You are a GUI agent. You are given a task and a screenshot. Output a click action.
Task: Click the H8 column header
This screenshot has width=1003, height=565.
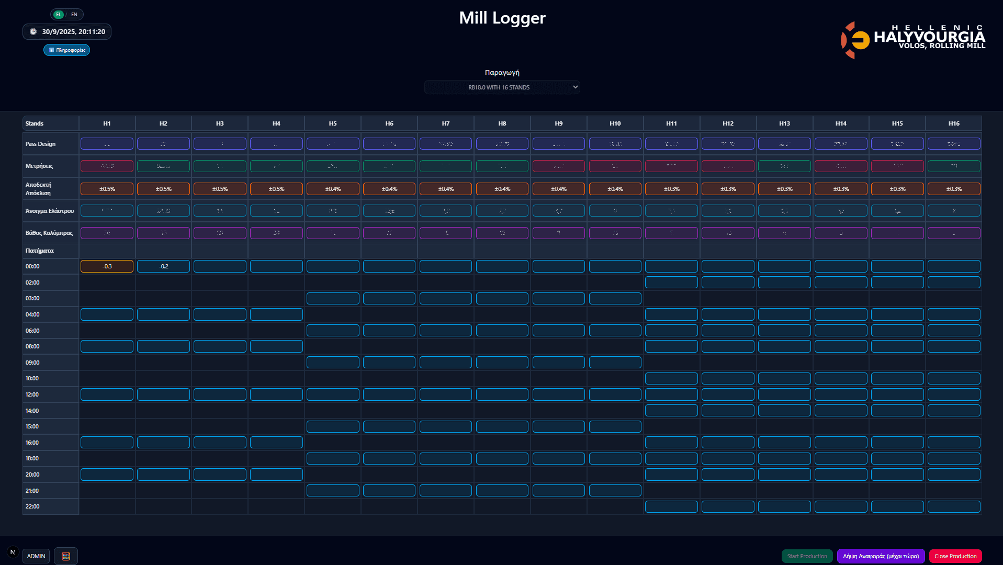(502, 123)
